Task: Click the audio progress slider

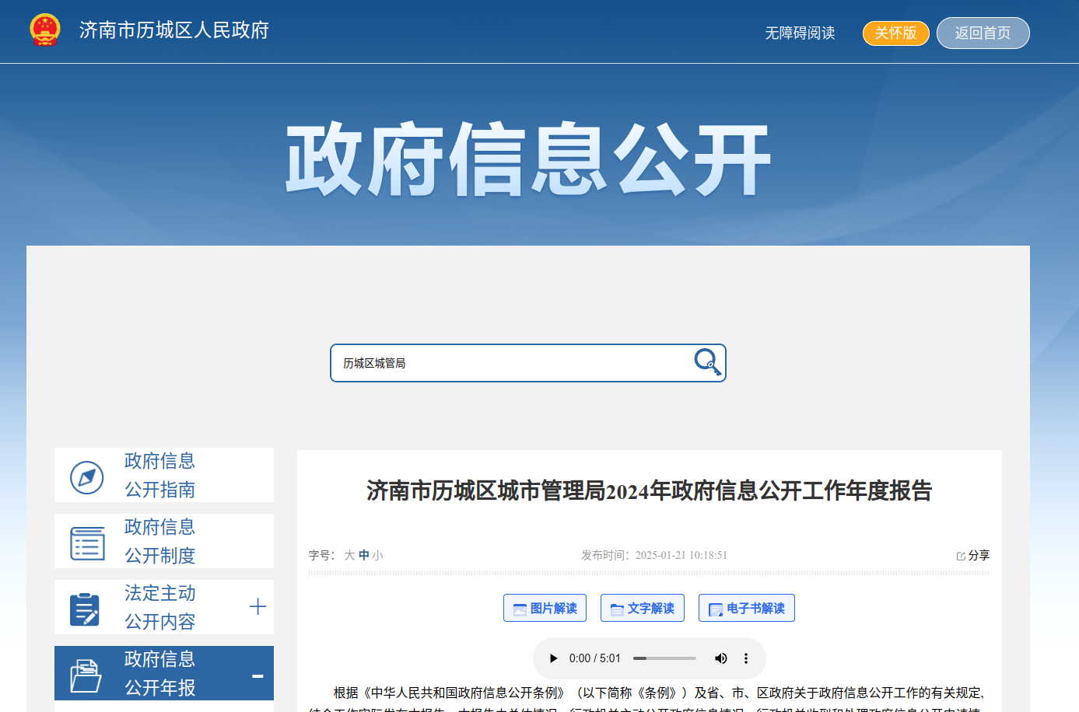Action: (664, 658)
